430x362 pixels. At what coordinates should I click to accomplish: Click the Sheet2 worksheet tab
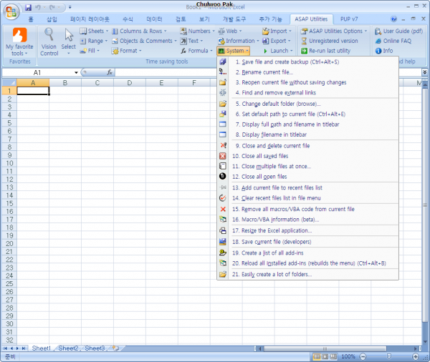68,348
